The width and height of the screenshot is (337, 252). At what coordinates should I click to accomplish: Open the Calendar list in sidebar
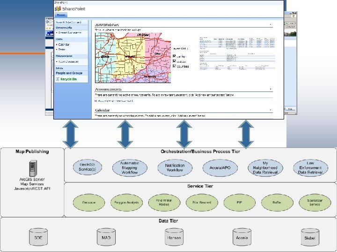pyautogui.click(x=64, y=45)
